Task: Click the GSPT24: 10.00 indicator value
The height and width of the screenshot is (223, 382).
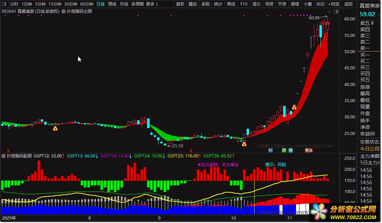Action: click(x=150, y=156)
